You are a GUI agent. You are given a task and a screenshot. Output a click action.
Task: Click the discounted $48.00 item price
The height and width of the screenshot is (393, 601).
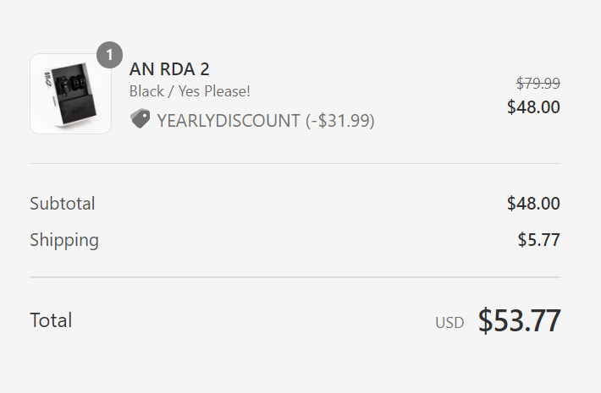(x=533, y=106)
